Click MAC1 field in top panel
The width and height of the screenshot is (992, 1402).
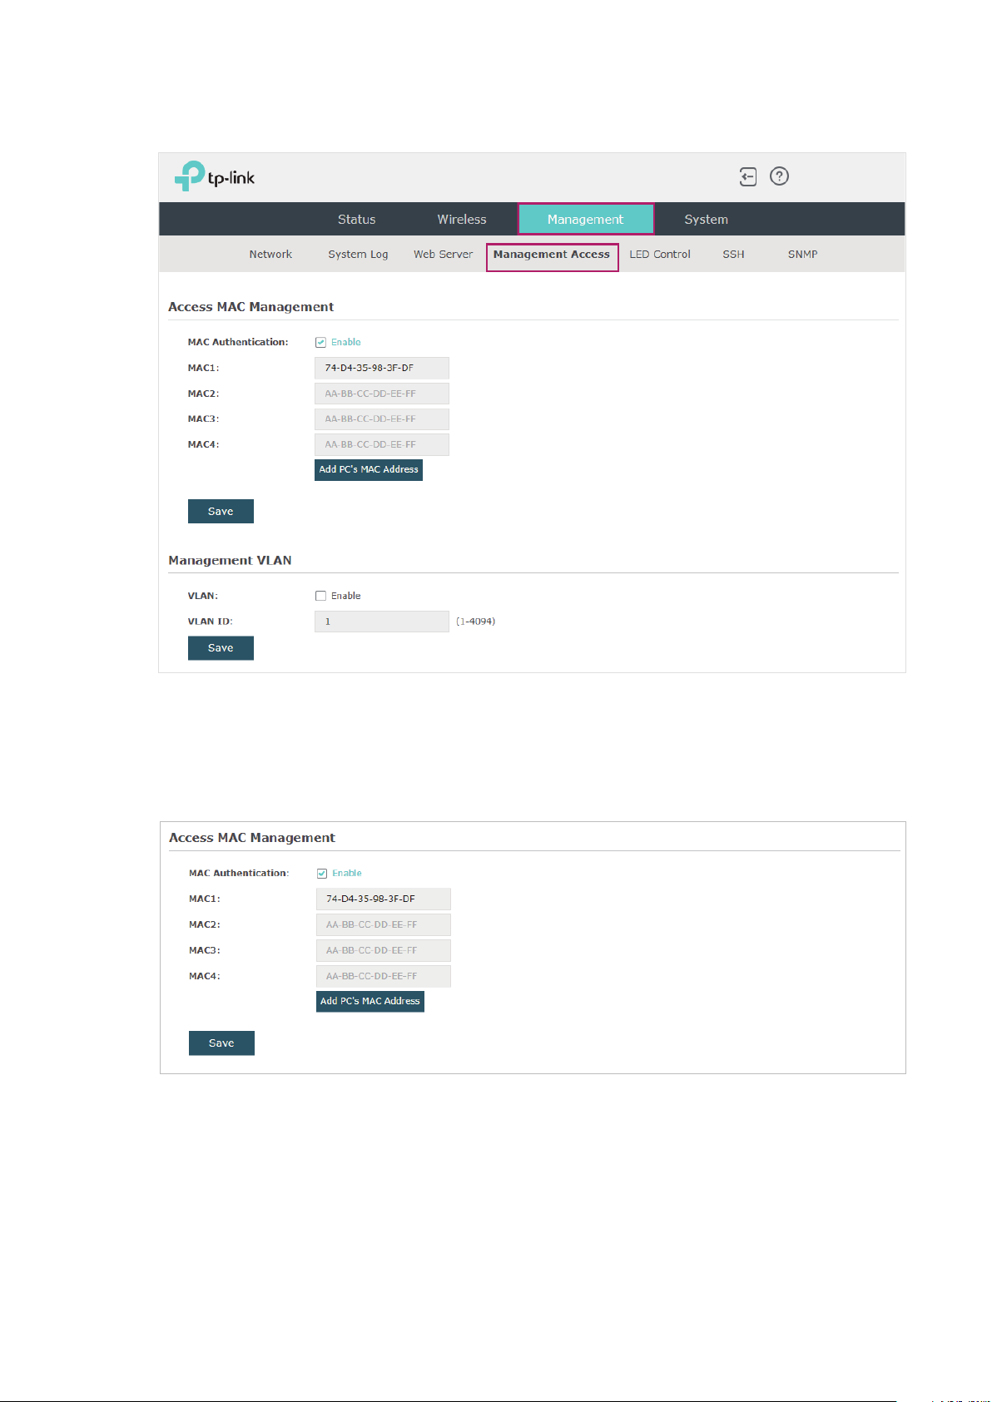(382, 368)
